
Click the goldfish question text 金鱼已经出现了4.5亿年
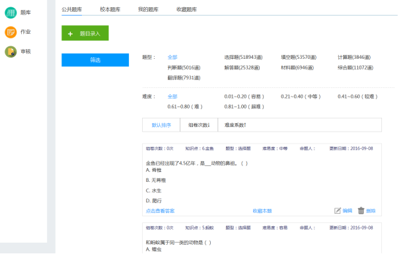pos(197,163)
